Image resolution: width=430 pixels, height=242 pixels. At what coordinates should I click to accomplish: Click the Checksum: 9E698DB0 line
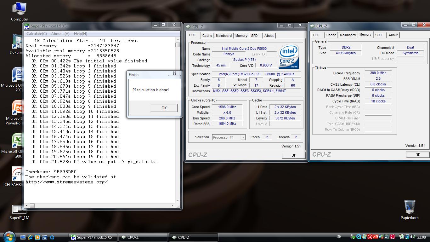[x=51, y=172]
